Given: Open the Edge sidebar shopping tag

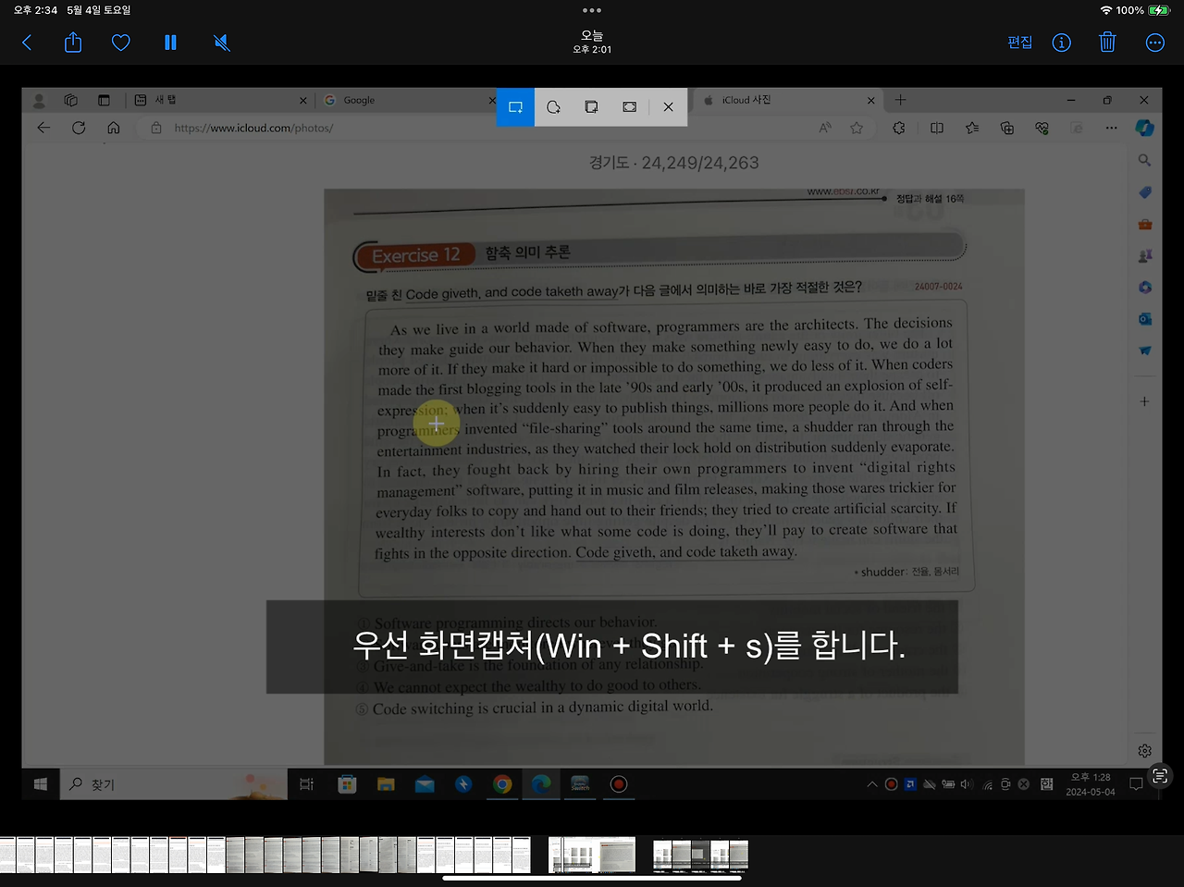Looking at the screenshot, I should [x=1145, y=192].
